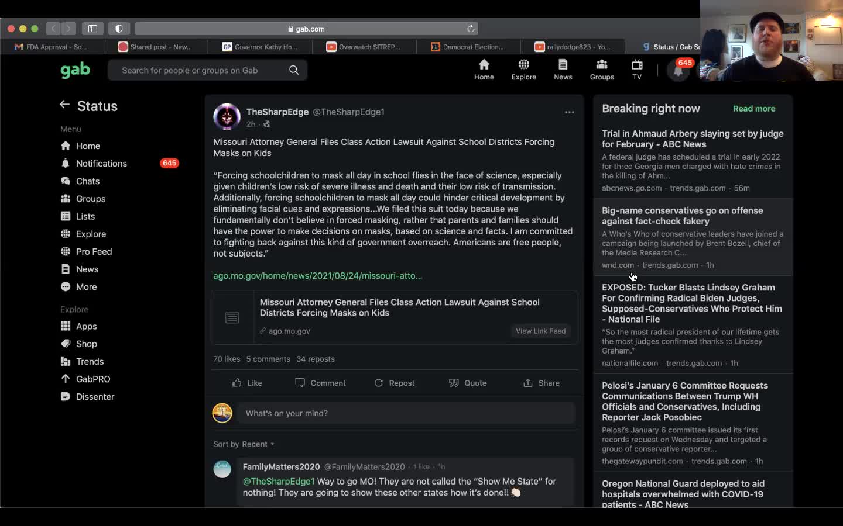The image size is (843, 526).
Task: Reload page with refresh icon
Action: 471,29
